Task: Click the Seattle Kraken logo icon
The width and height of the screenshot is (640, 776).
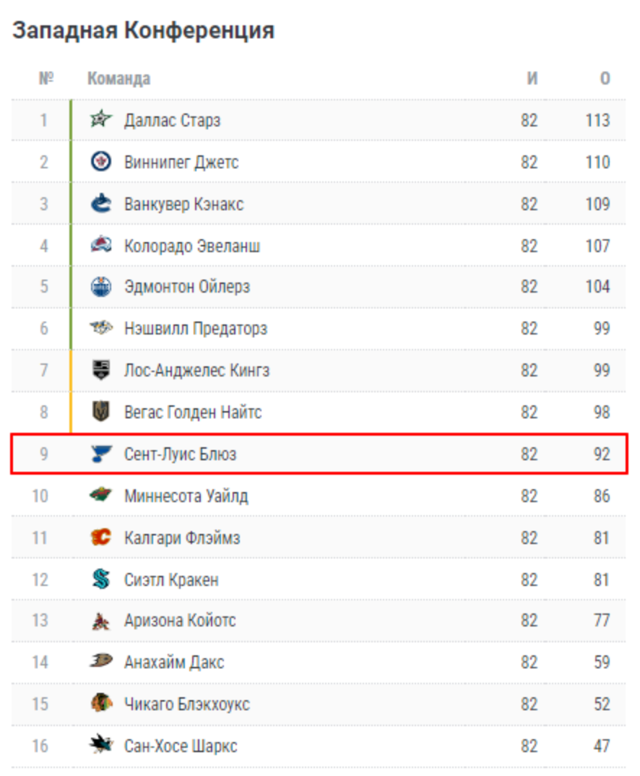Action: (x=100, y=579)
